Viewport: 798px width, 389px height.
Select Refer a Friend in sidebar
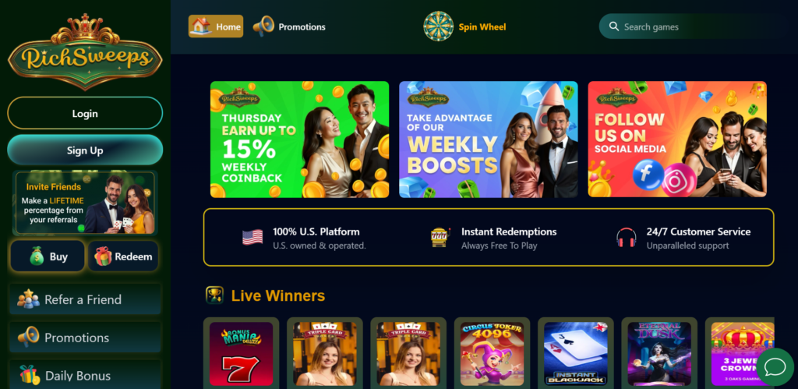pyautogui.click(x=85, y=299)
